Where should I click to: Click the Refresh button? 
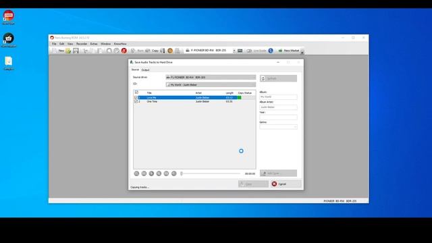(278, 78)
